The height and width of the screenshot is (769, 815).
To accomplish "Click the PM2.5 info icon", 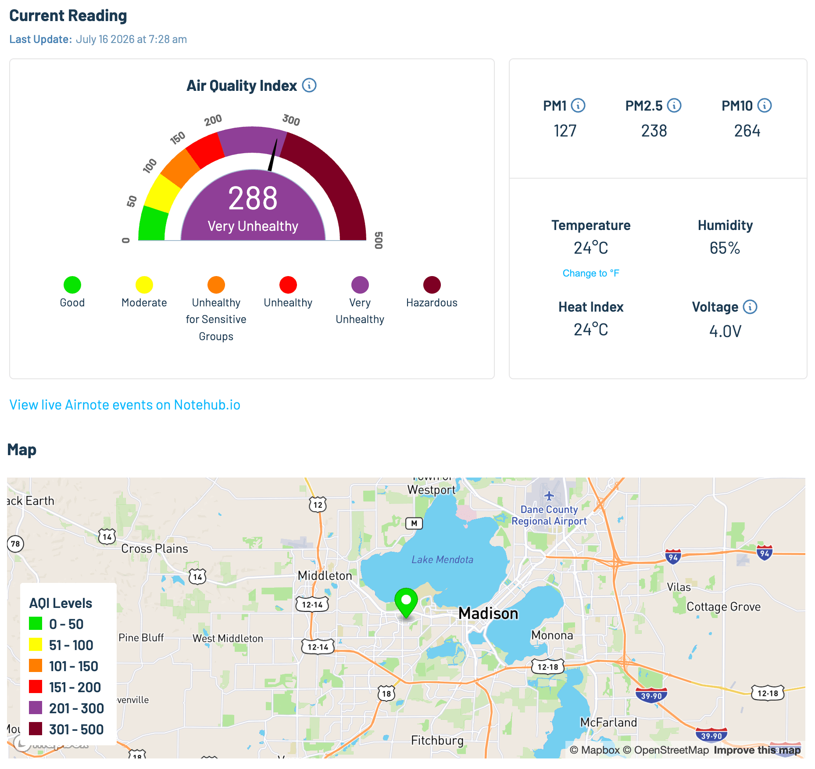I will click(674, 105).
